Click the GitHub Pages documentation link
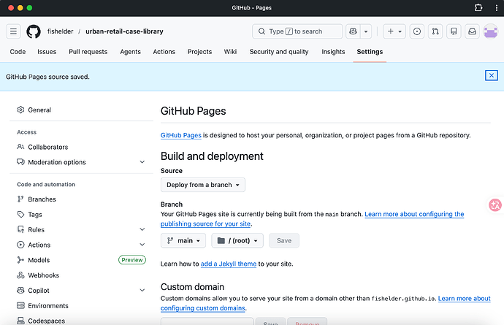504x325 pixels. tap(181, 135)
